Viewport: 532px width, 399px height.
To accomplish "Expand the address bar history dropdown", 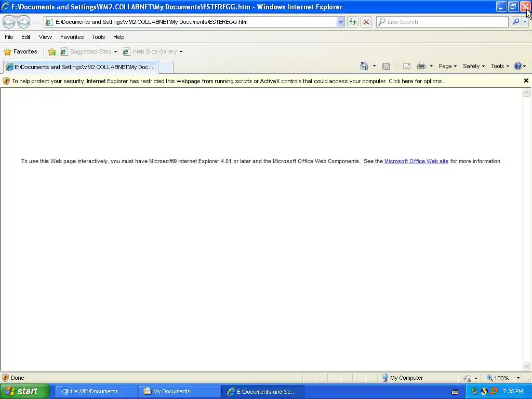I will 340,22.
